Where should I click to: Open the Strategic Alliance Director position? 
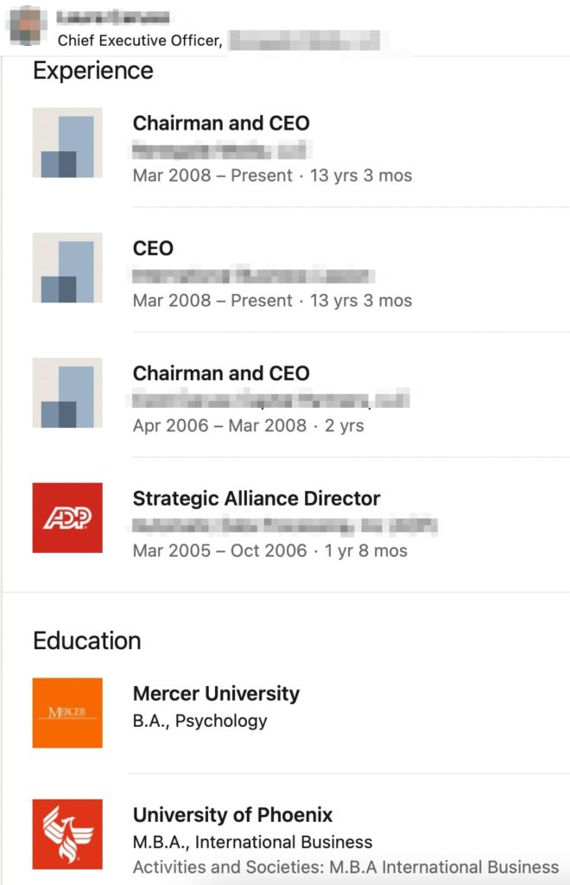pos(256,499)
